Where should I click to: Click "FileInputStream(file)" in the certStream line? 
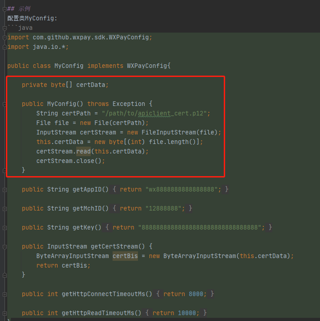pyautogui.click(x=179, y=132)
